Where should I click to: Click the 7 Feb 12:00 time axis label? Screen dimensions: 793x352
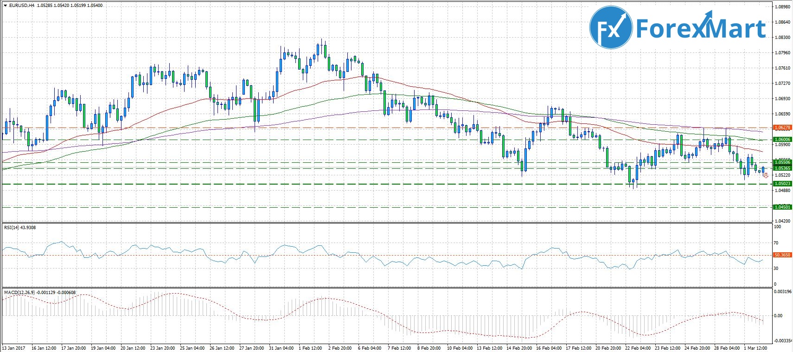click(400, 348)
